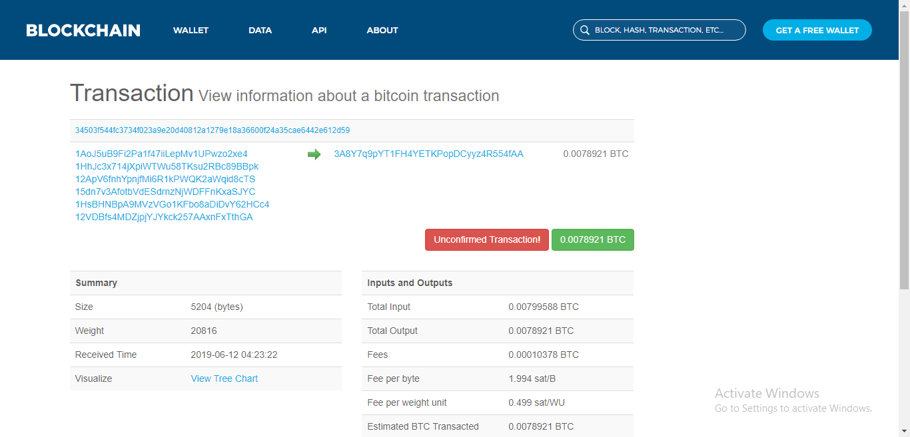Screen dimensions: 910x437
Task: Open input address 15dn7v3AfotbVdESdrnzNjWDFFnKxaSJYC
Action: 165,192
